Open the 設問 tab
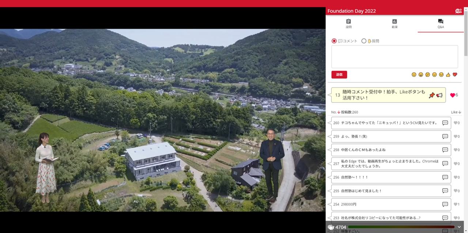This screenshot has width=468, height=233. pyautogui.click(x=348, y=24)
